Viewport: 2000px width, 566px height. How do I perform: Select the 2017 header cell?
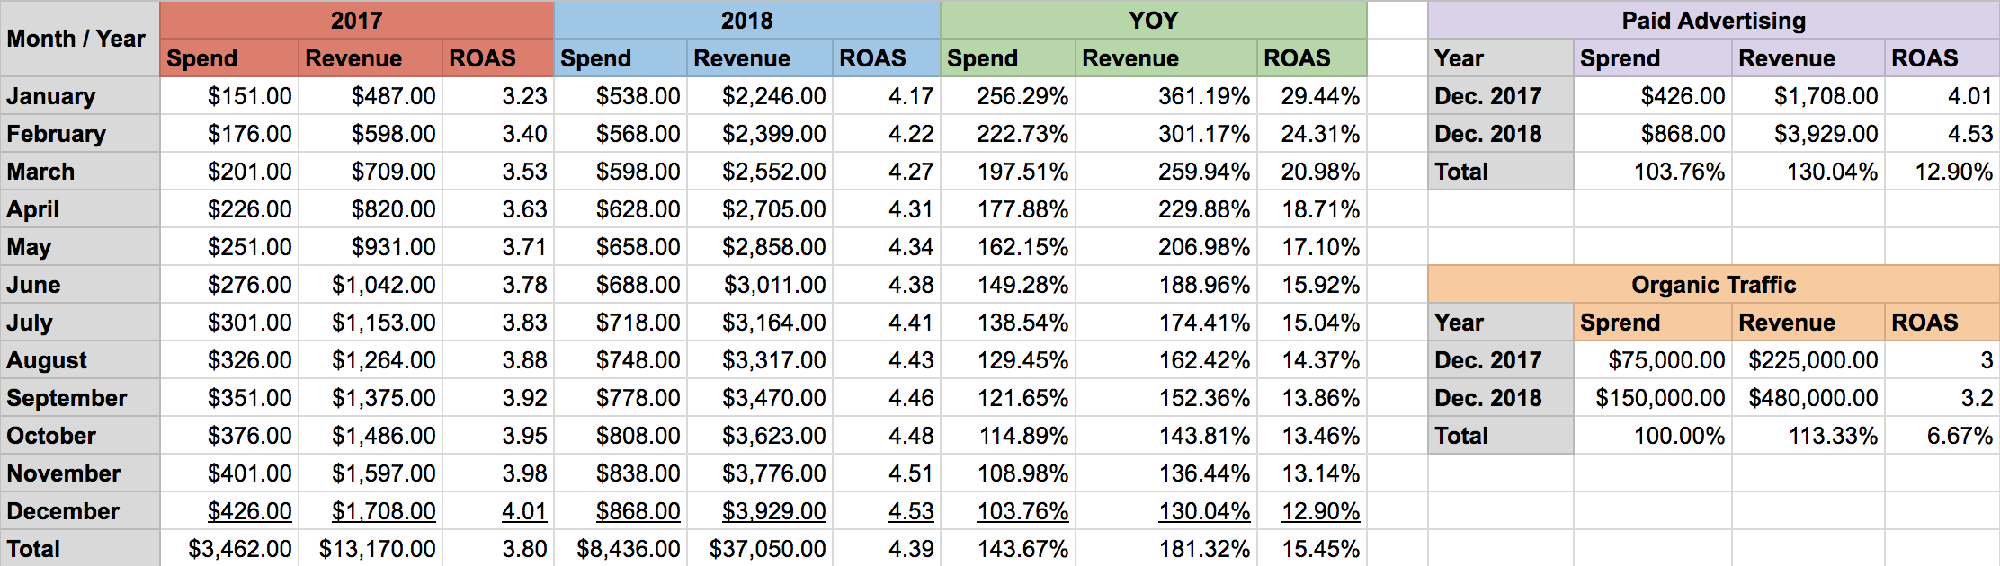pyautogui.click(x=356, y=20)
